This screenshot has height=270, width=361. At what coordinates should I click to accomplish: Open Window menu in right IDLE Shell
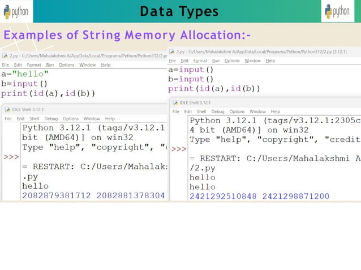click(x=257, y=112)
